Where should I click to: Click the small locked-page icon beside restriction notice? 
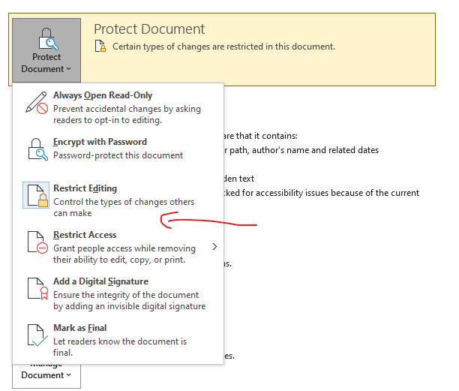[x=100, y=47]
